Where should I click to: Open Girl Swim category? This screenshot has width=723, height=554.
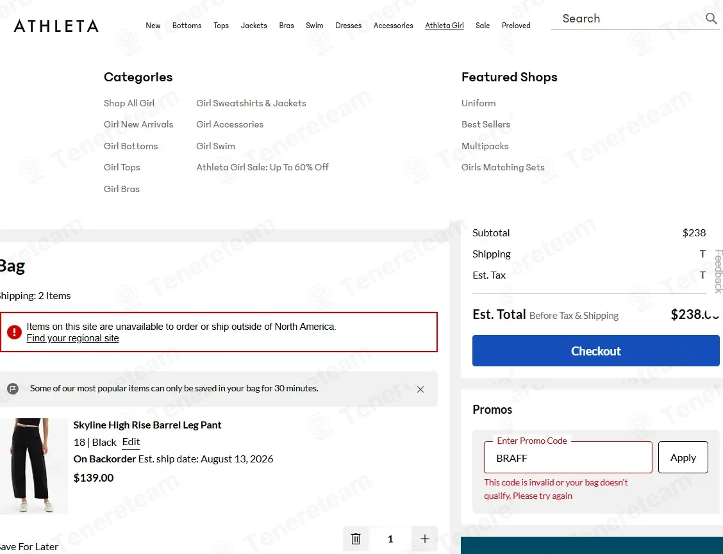point(215,146)
